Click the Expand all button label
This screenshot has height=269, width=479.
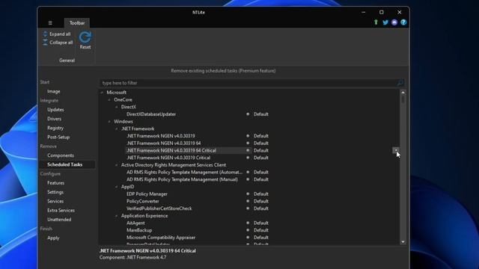(x=60, y=34)
